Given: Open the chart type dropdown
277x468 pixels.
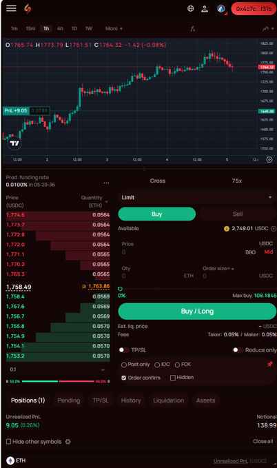Looking at the screenshot, I should pos(268,29).
